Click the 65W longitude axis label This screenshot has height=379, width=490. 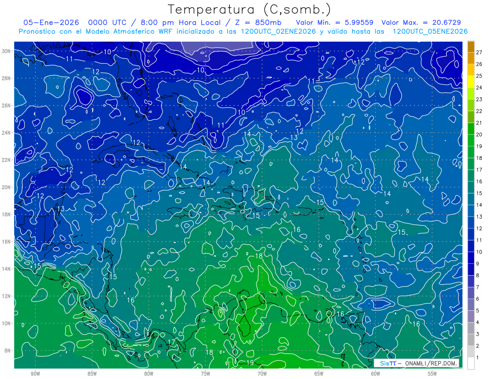click(319, 374)
